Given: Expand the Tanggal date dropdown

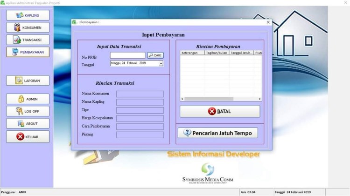Looking at the screenshot, I should pos(161,63).
